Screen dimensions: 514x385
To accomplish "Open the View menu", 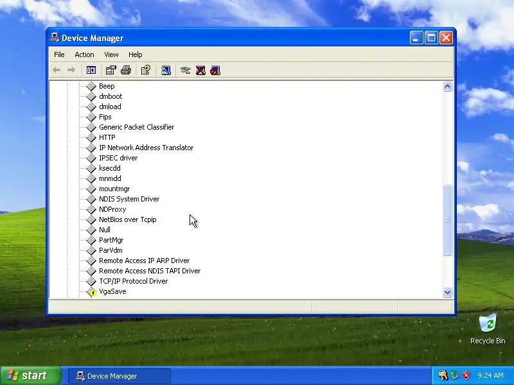I will pyautogui.click(x=111, y=55).
